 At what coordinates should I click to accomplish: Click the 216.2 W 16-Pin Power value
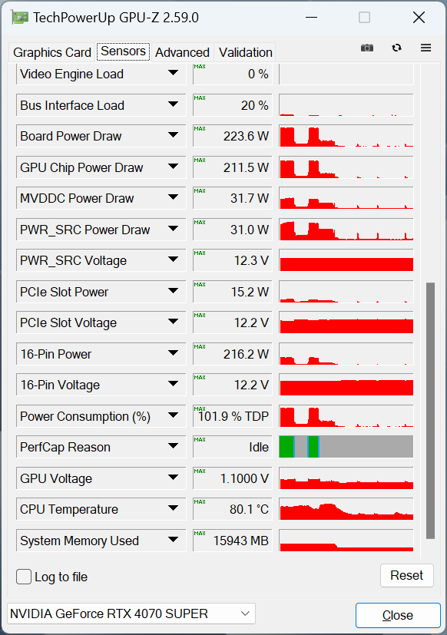tap(232, 354)
